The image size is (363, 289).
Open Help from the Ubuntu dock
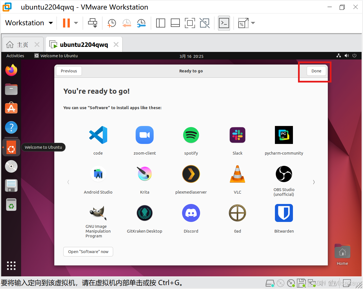coord(11,128)
